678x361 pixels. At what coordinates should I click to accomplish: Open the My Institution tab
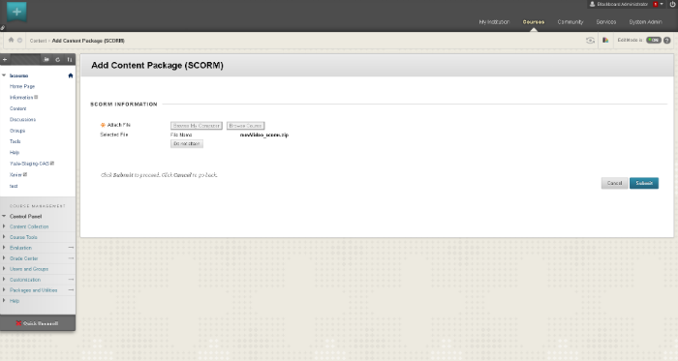click(494, 22)
